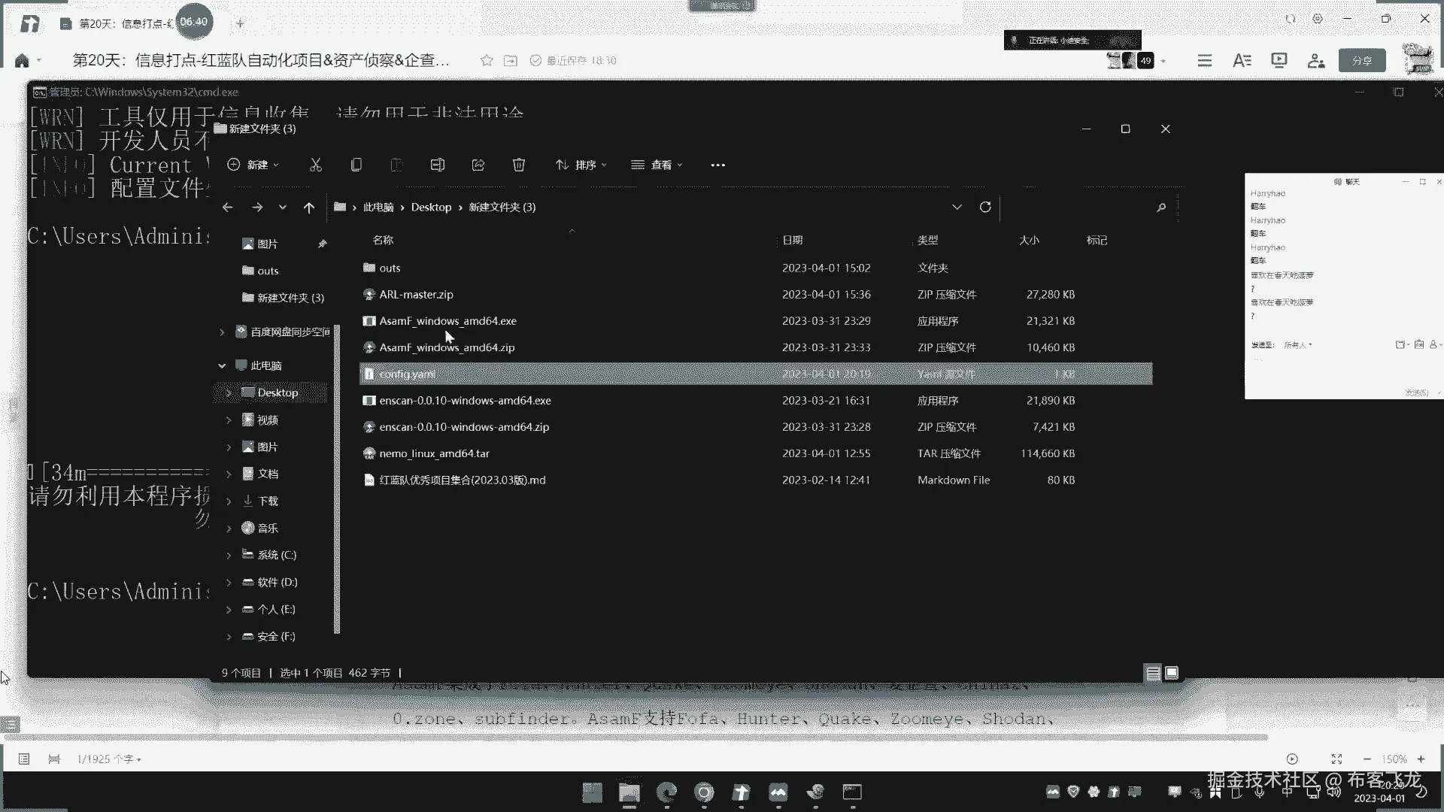Click the Desktop breadcrumb in address bar
The width and height of the screenshot is (1444, 812).
(x=431, y=207)
